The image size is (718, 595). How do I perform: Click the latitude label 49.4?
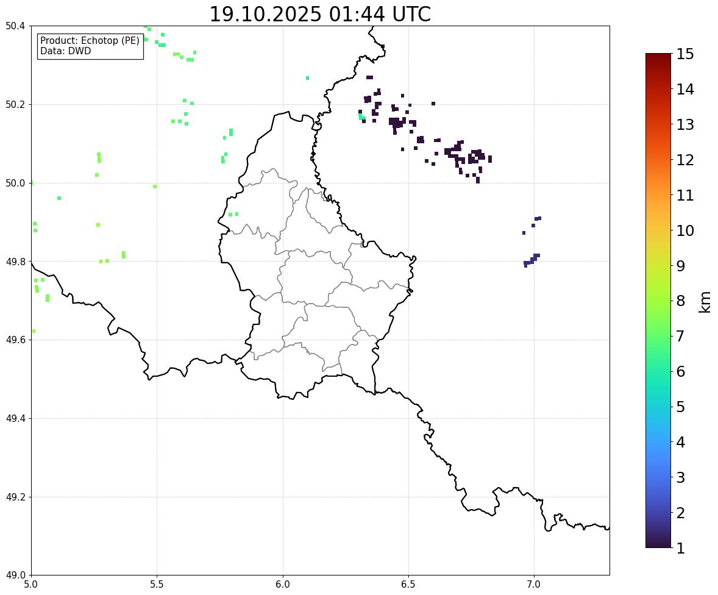[15, 418]
